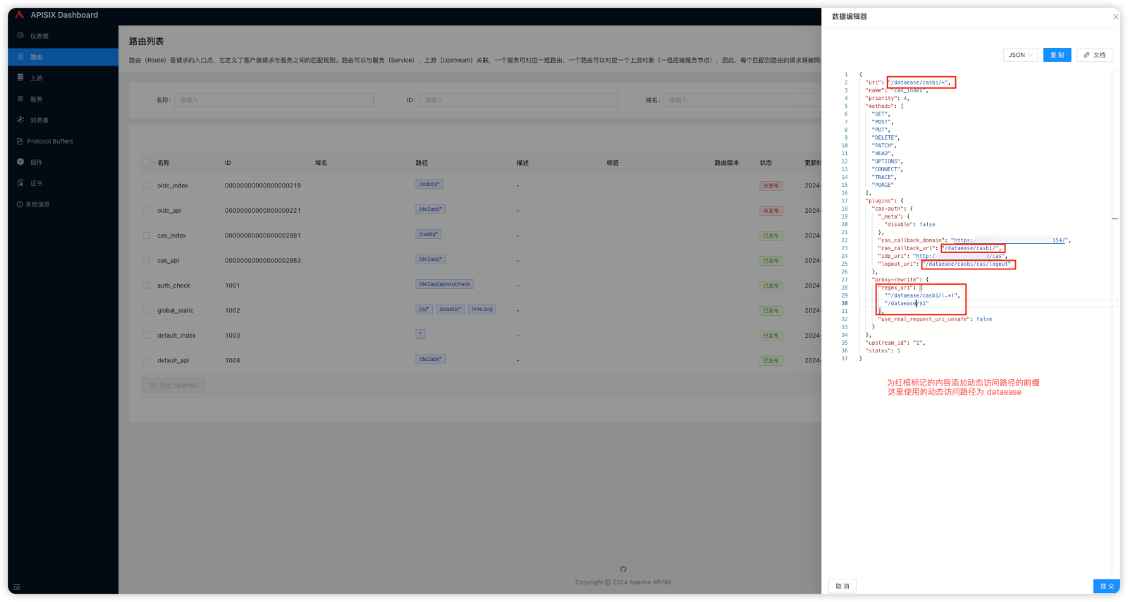The width and height of the screenshot is (1128, 602).
Task: Check the oidc_index row checkbox
Action: point(147,185)
